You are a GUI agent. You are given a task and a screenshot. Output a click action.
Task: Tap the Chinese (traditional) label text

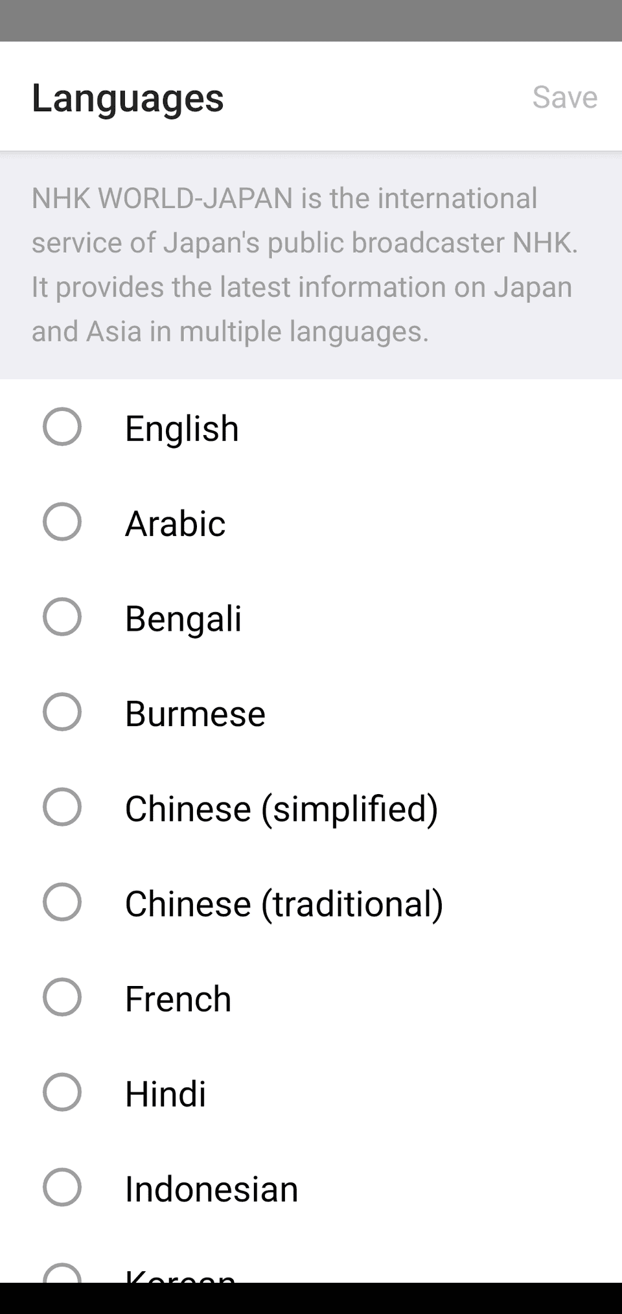tap(284, 904)
